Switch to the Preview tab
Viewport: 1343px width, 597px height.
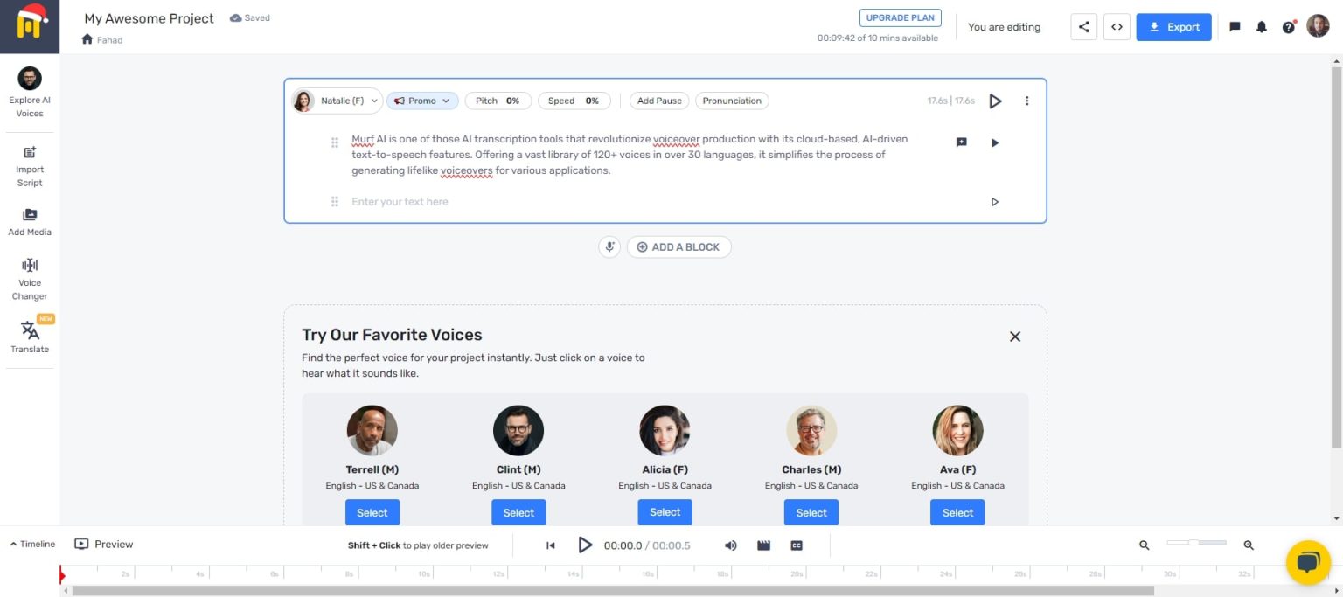[102, 544]
